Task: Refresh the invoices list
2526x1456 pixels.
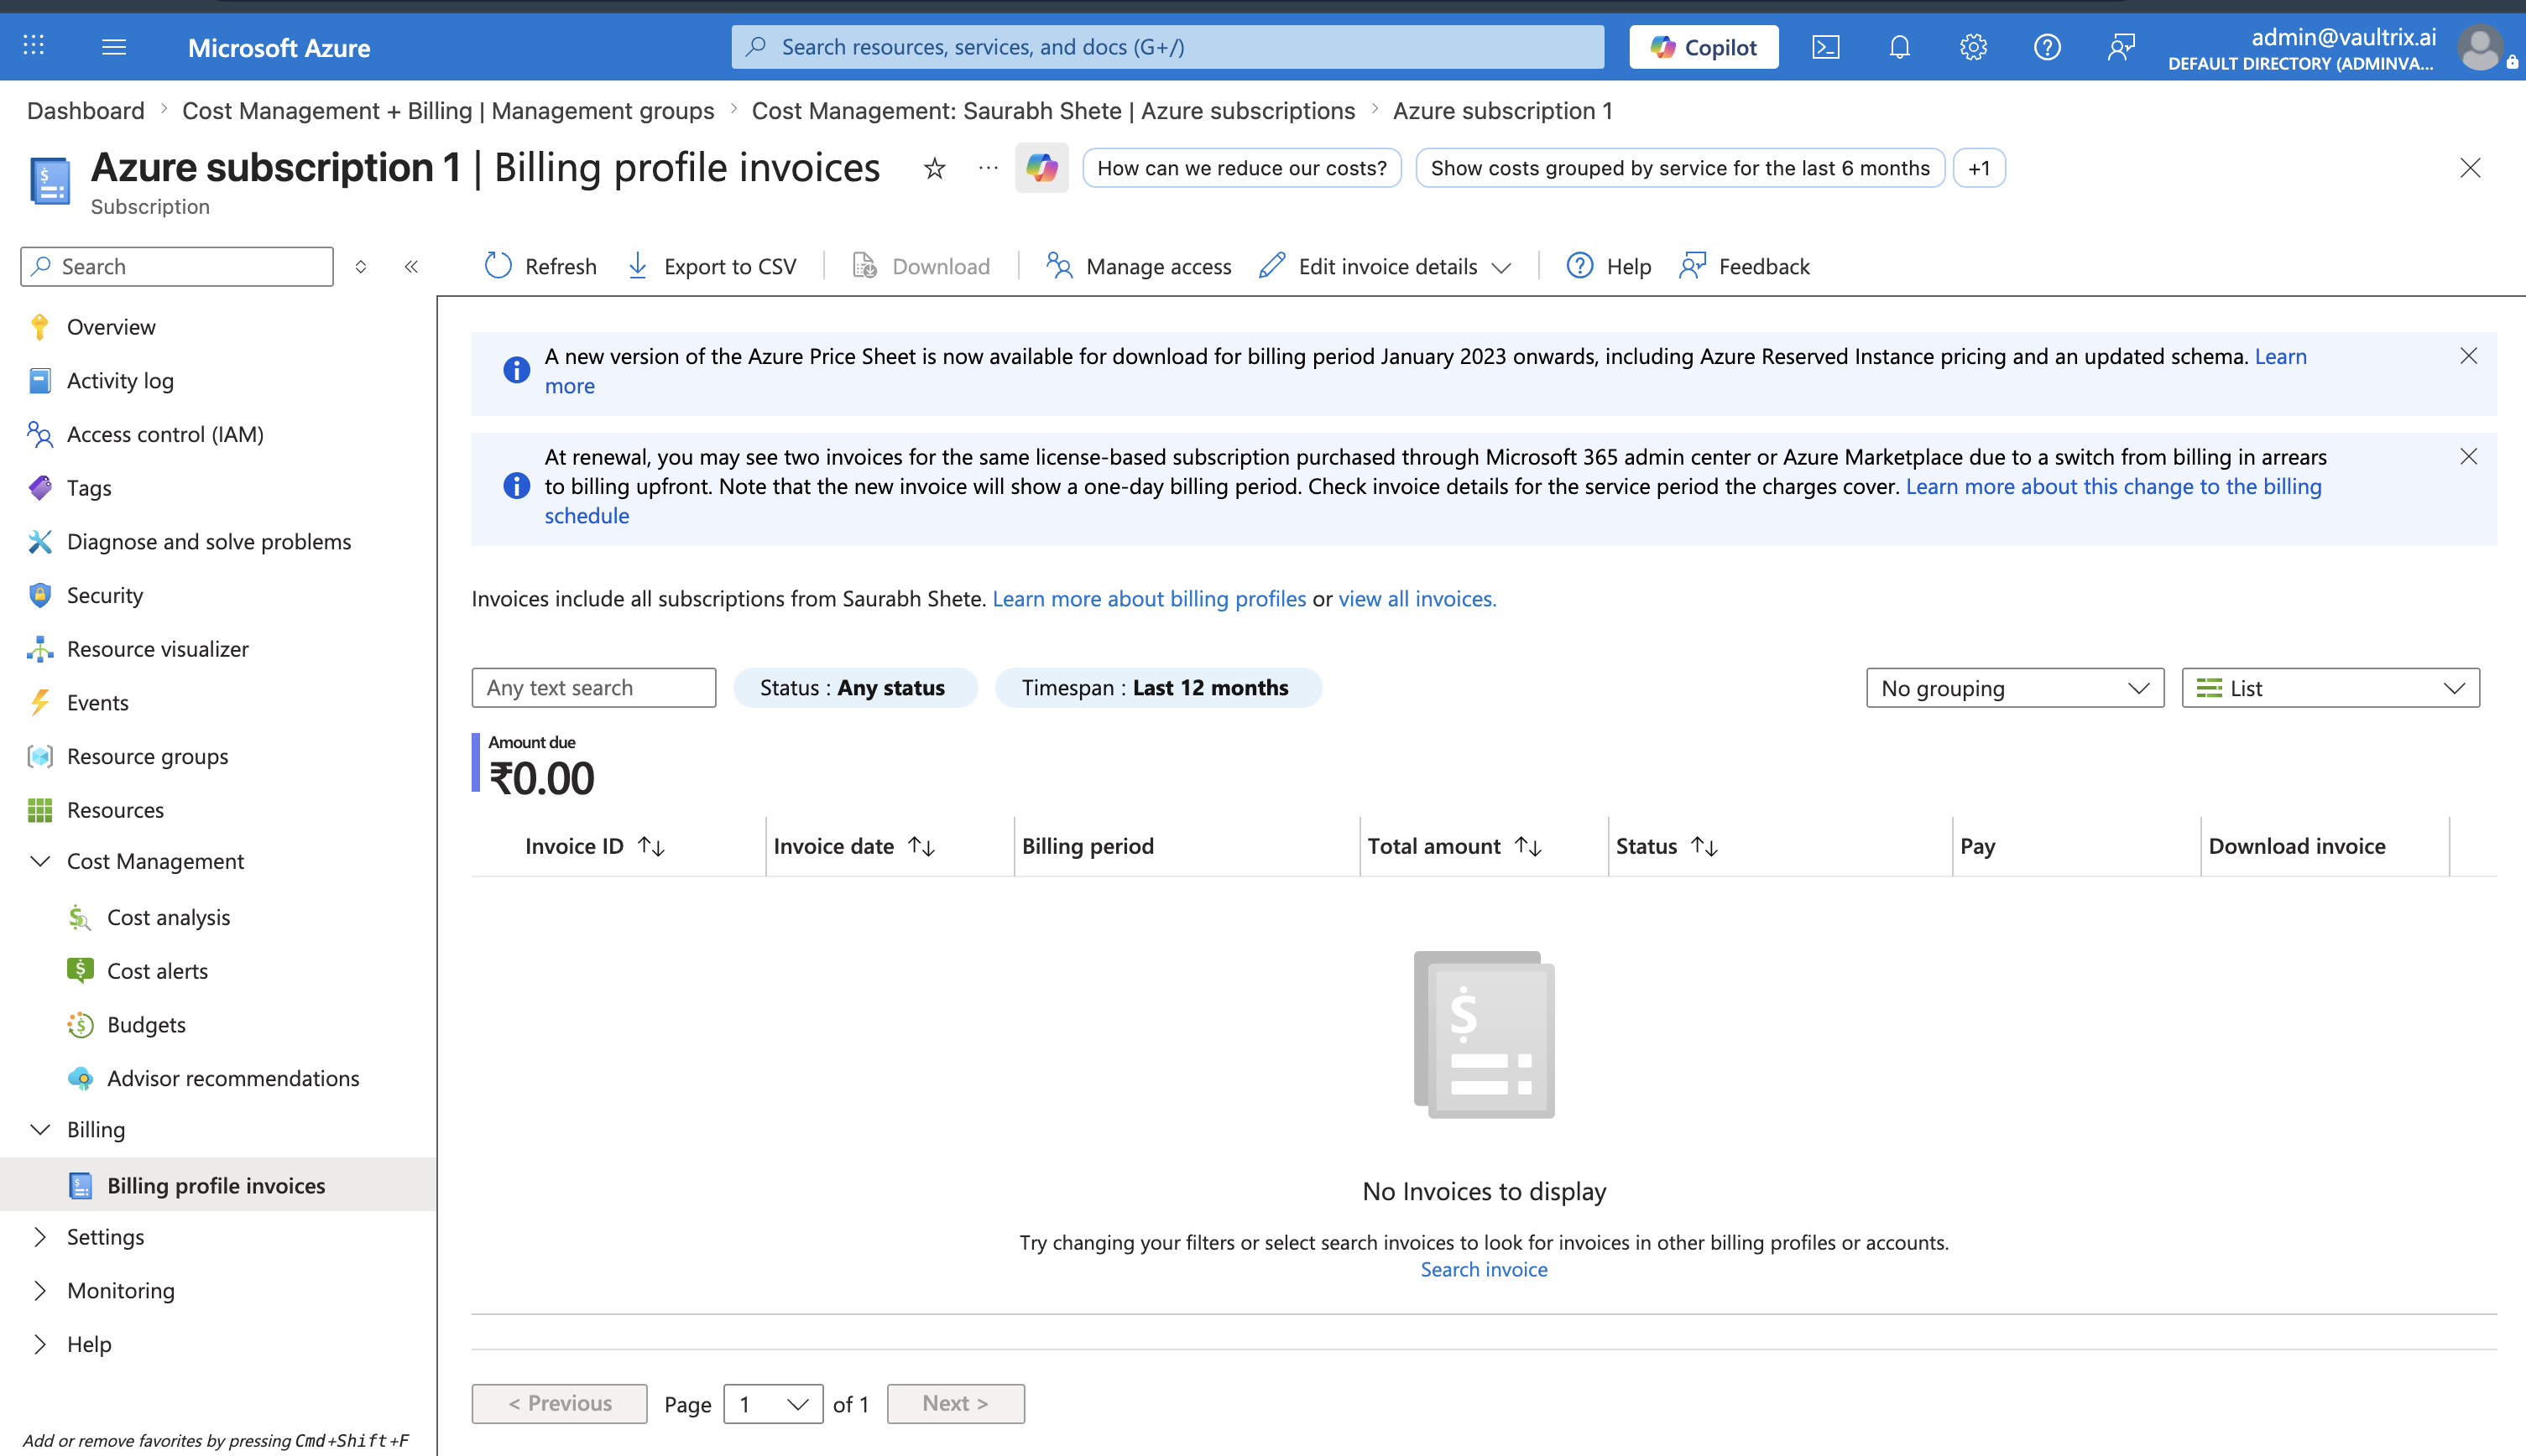Action: [x=540, y=266]
